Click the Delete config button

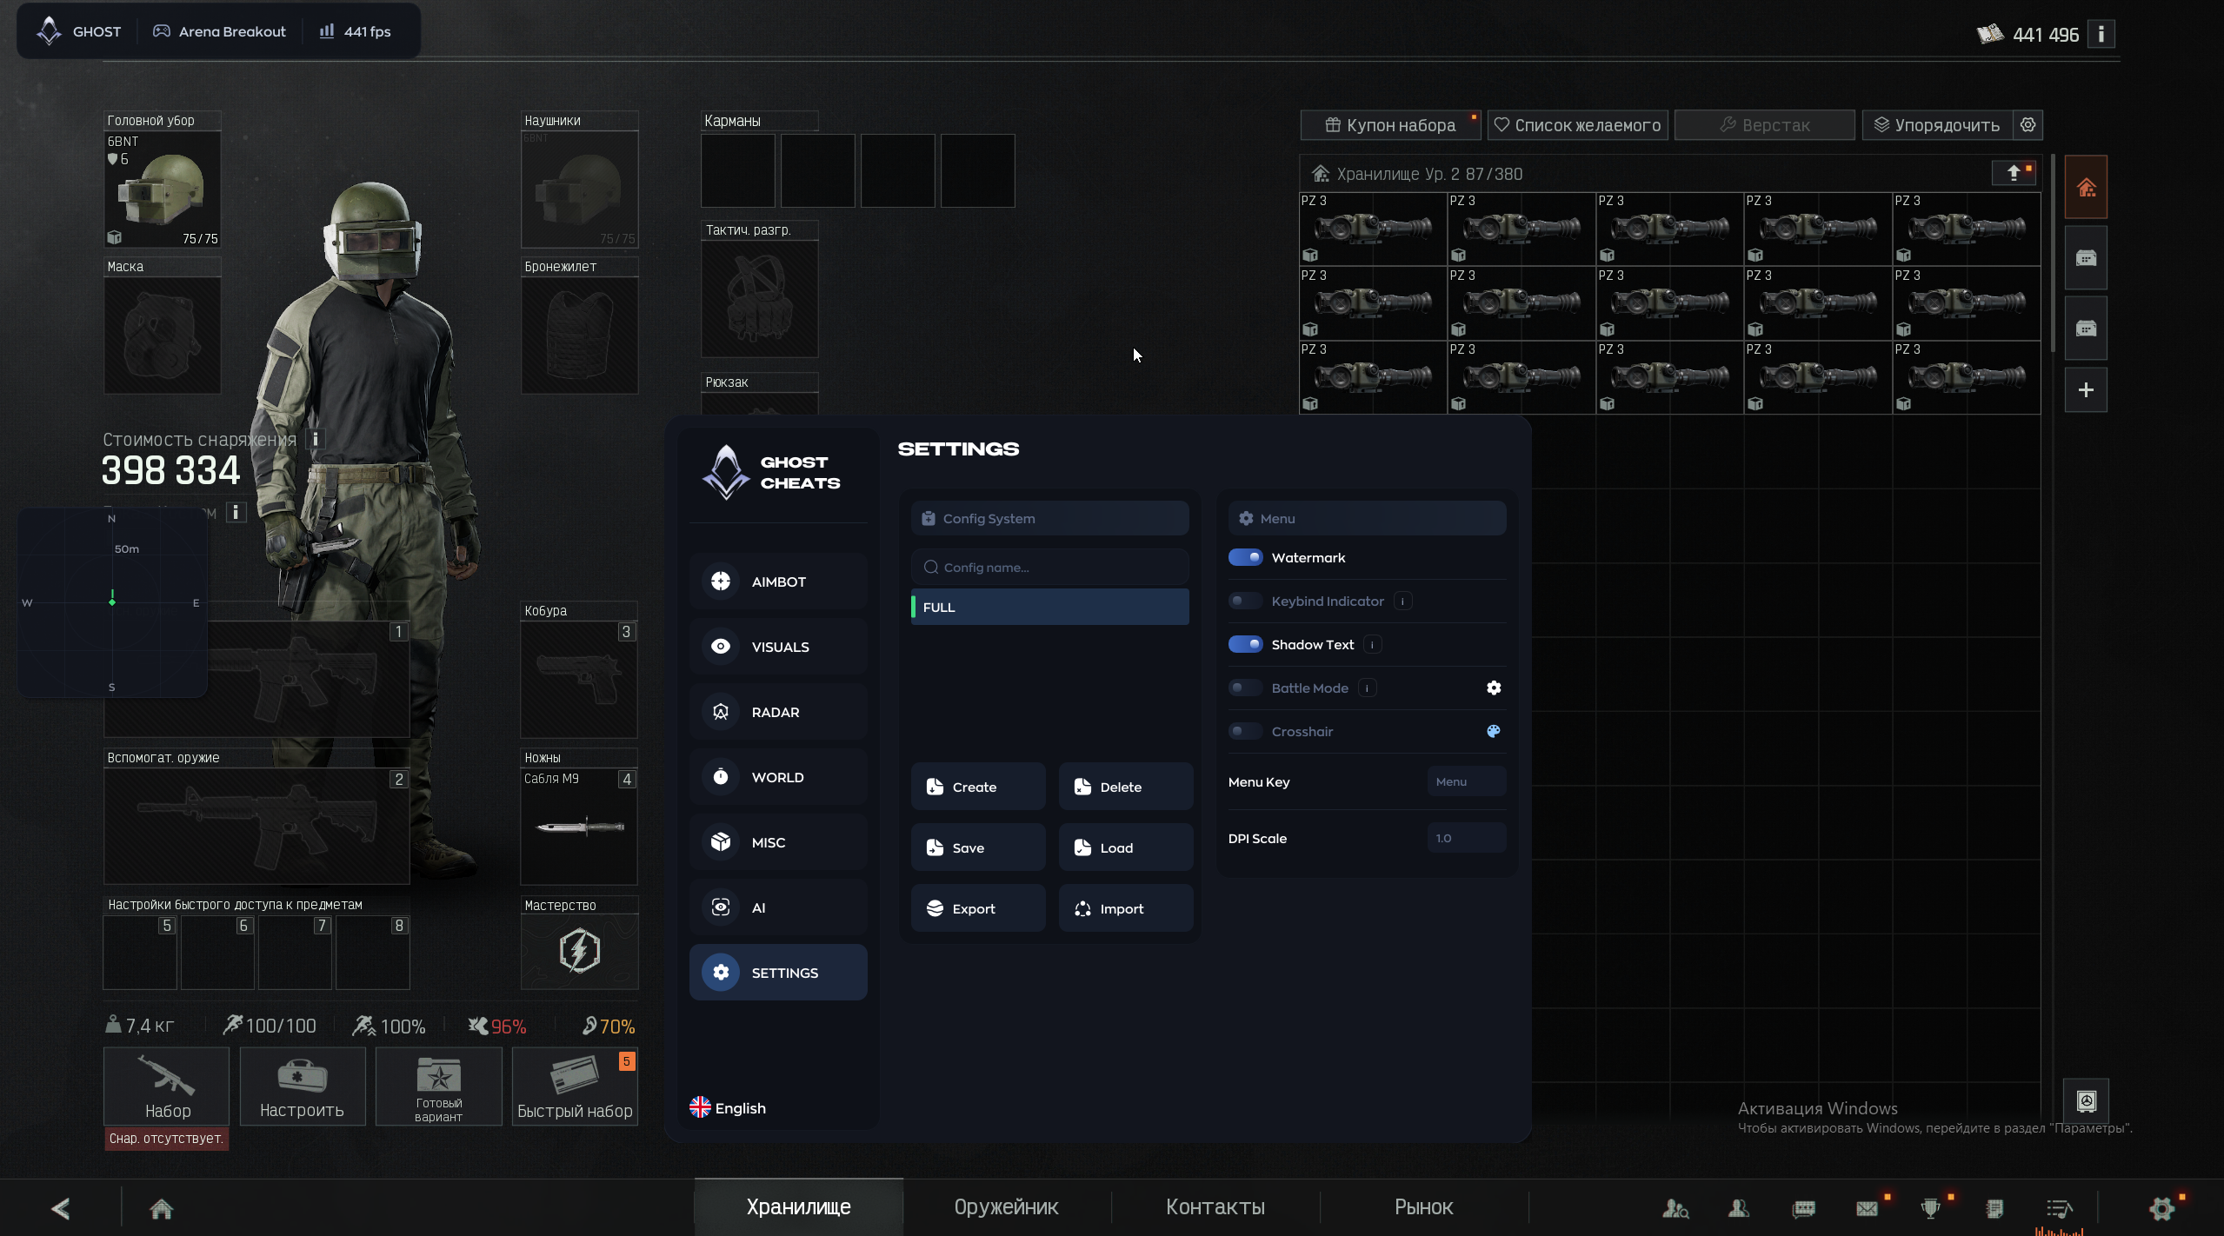1126,787
